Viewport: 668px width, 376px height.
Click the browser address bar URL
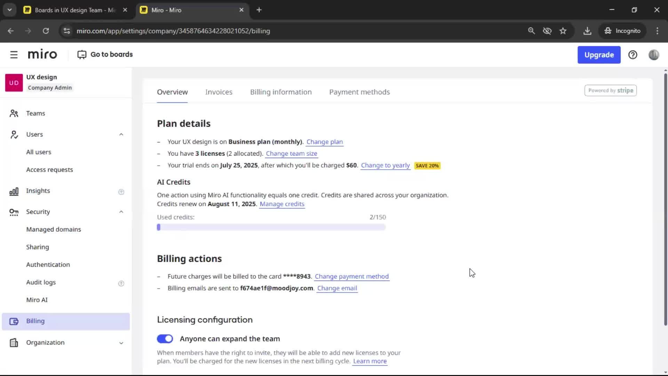(x=173, y=31)
